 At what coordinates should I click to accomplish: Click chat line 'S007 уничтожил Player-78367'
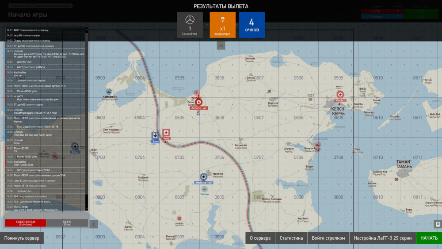coord(45,170)
